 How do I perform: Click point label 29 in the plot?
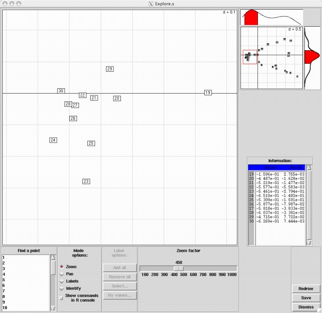(x=110, y=69)
